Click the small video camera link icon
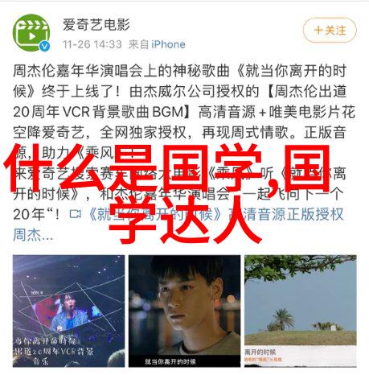Screen dimensions: 369x375 (x=76, y=214)
